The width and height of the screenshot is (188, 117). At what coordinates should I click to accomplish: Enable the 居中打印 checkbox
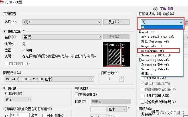pos(44,115)
